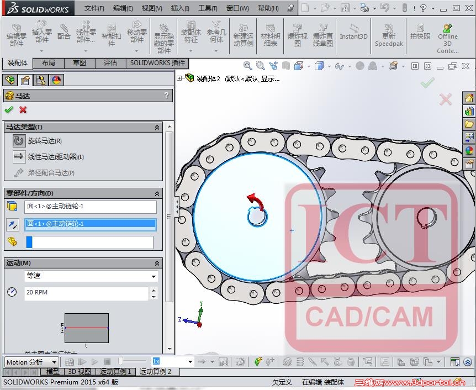Click the RPM motion graph preview
Image resolution: width=476 pixels, height=390 pixels.
pyautogui.click(x=87, y=328)
